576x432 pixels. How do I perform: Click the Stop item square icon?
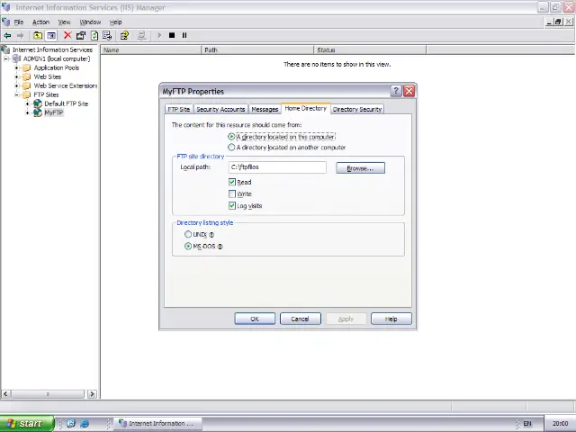[x=172, y=35]
